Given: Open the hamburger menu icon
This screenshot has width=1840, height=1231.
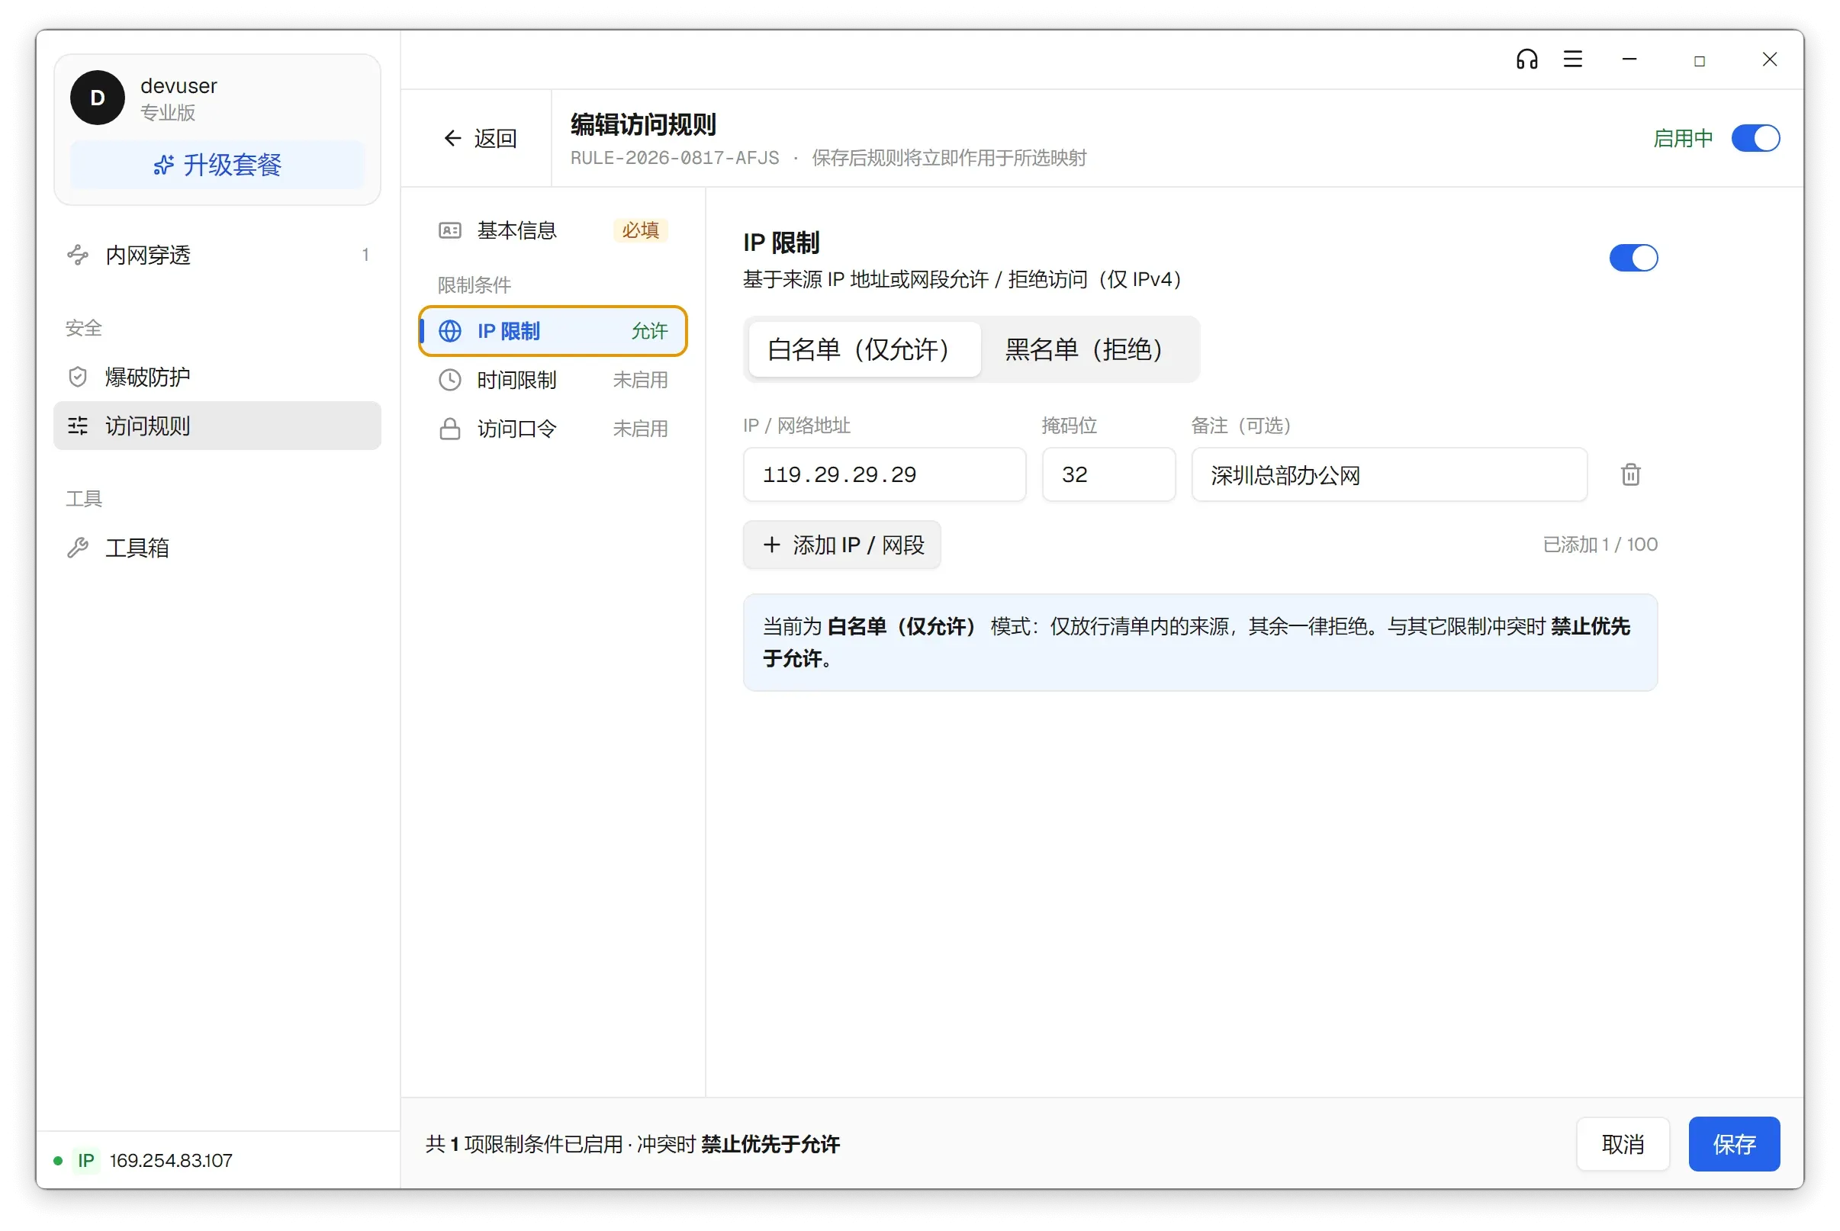Looking at the screenshot, I should (x=1572, y=59).
